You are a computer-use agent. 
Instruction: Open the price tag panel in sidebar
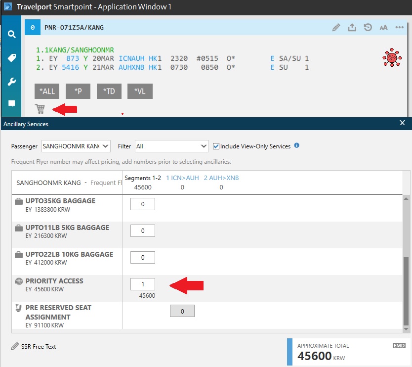pyautogui.click(x=11, y=57)
